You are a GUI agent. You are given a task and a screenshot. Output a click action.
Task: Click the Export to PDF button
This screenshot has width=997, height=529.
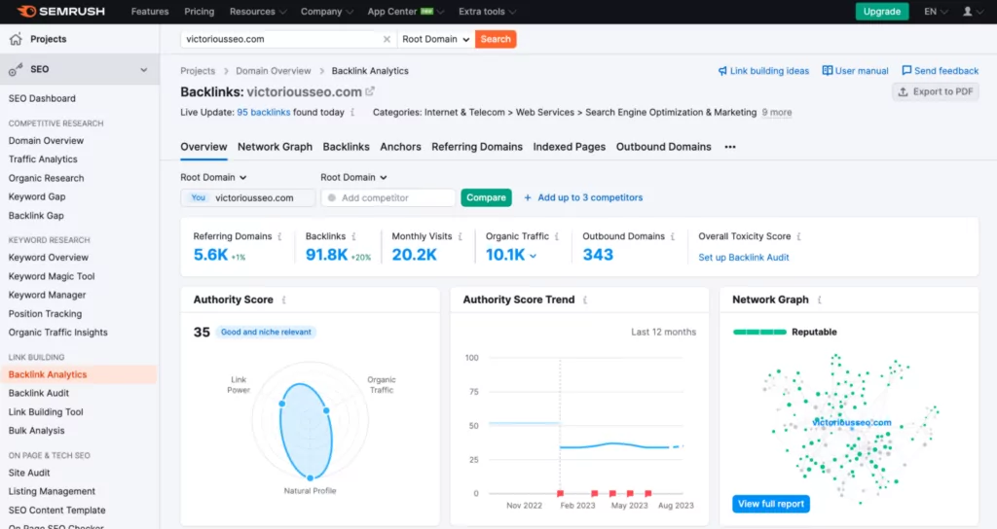[x=935, y=91]
